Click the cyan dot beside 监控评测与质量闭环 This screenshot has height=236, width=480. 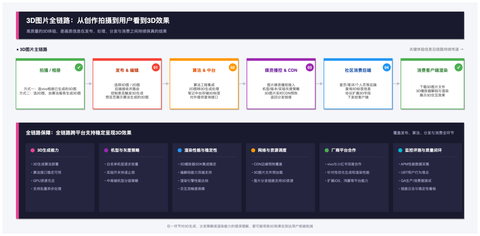[400, 150]
